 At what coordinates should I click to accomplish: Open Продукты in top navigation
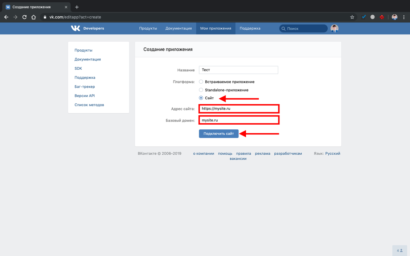pos(148,28)
